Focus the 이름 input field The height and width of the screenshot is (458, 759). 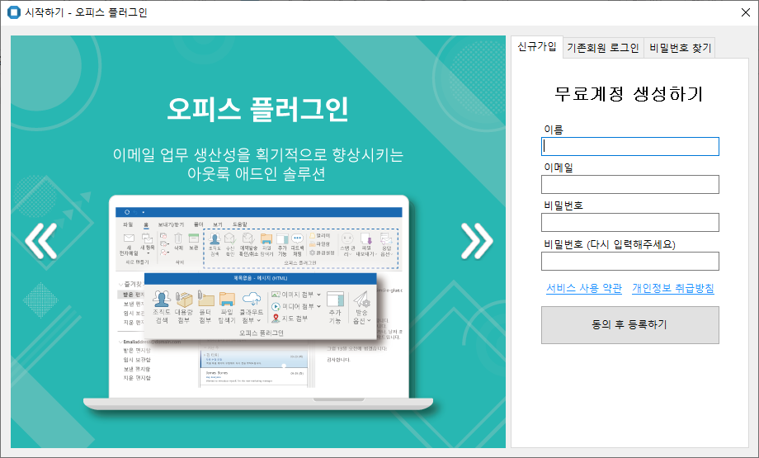(x=629, y=146)
